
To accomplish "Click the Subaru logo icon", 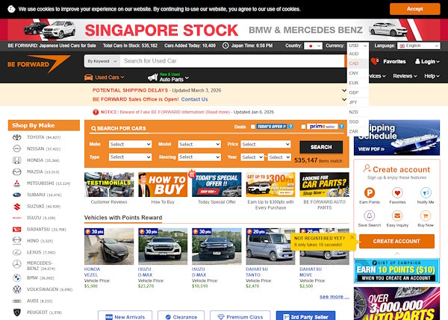I will click(x=17, y=195).
